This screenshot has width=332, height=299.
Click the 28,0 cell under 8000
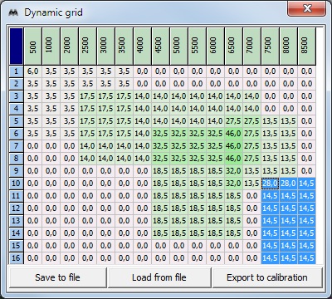point(289,184)
